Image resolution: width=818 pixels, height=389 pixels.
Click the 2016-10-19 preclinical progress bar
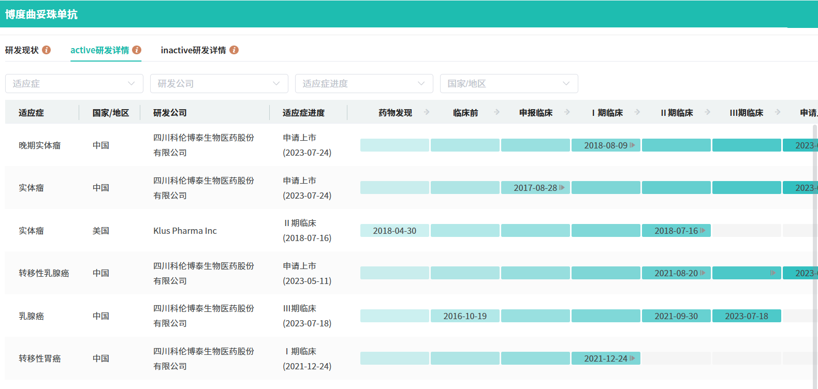465,316
